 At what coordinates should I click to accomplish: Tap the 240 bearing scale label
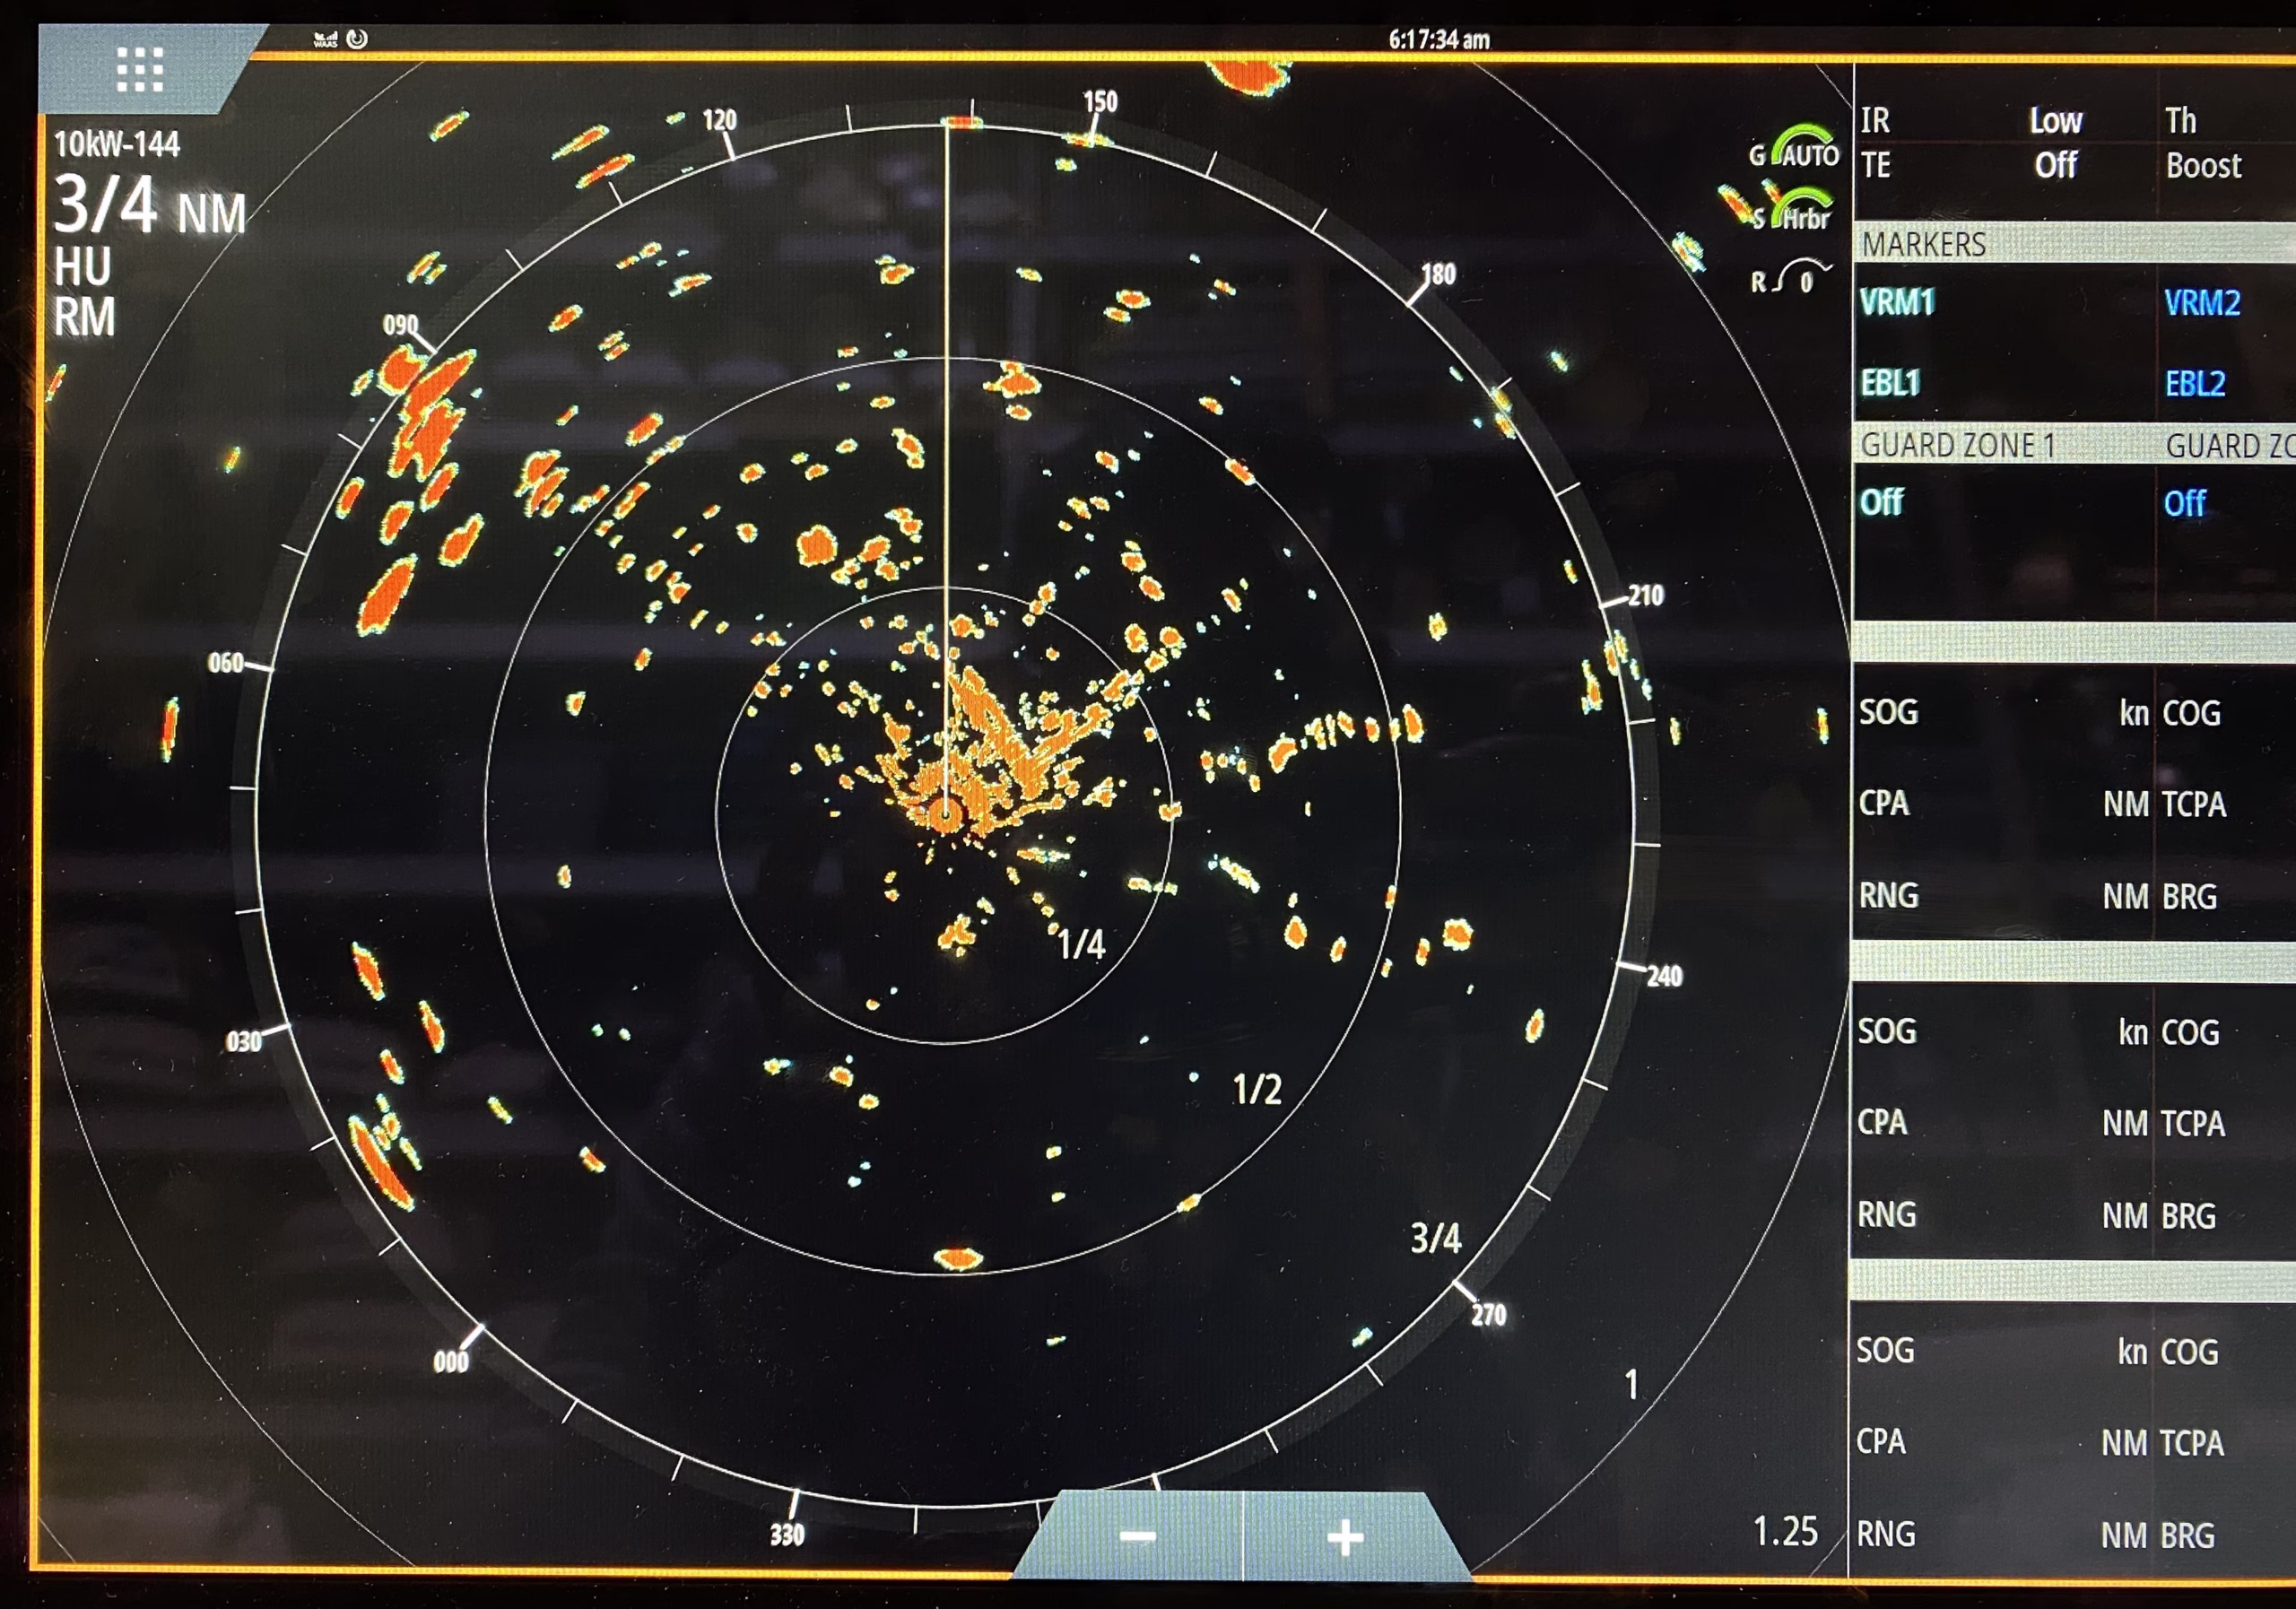(x=1664, y=976)
